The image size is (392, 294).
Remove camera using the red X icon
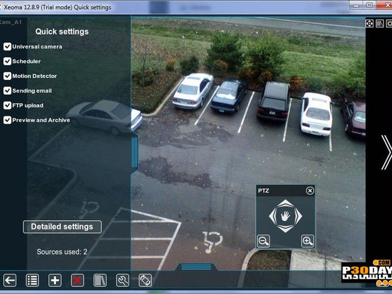point(77,280)
